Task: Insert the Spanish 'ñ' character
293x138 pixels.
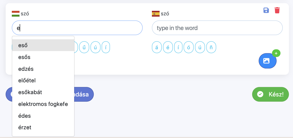Action: (x=211, y=47)
